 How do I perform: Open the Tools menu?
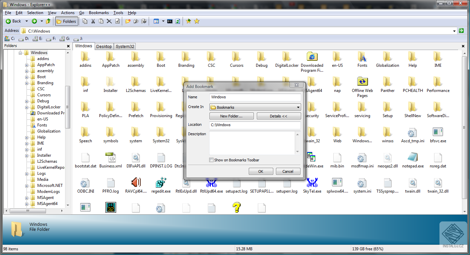[x=118, y=13]
